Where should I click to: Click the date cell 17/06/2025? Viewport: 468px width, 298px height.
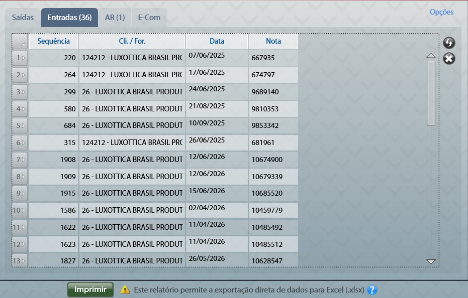pyautogui.click(x=217, y=75)
